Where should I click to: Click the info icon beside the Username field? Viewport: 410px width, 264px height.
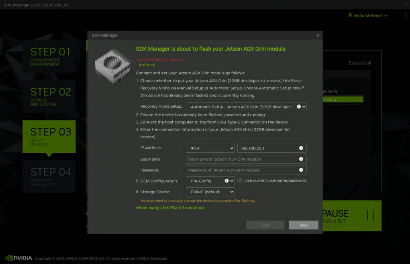302,159
